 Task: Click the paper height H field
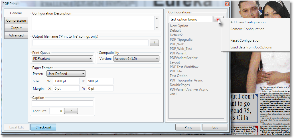[x=100, y=81]
